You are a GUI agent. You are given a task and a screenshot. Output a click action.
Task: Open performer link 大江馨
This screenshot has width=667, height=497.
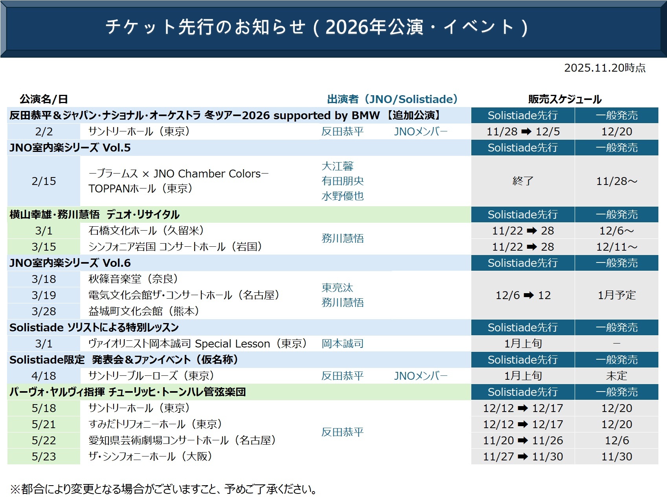click(x=337, y=166)
